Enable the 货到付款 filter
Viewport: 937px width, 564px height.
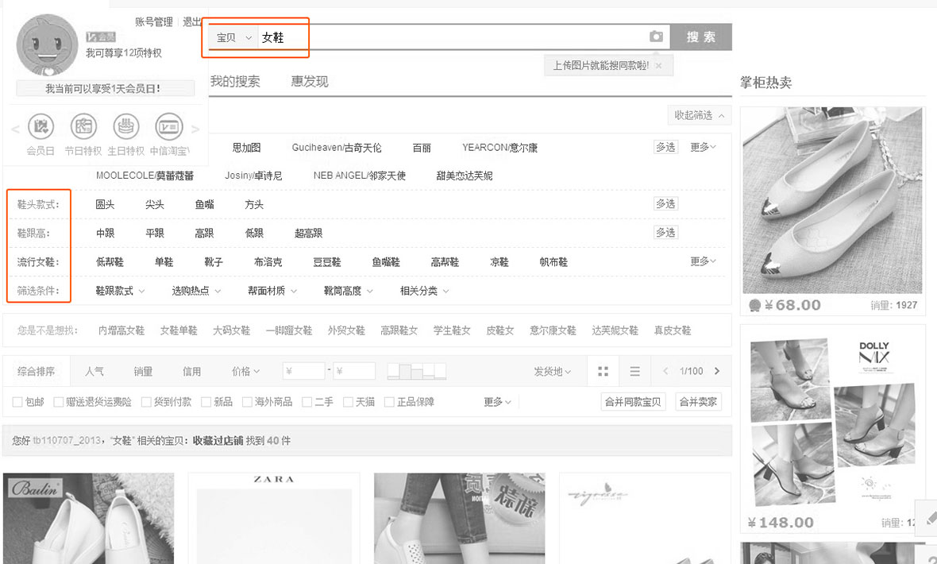coord(146,402)
